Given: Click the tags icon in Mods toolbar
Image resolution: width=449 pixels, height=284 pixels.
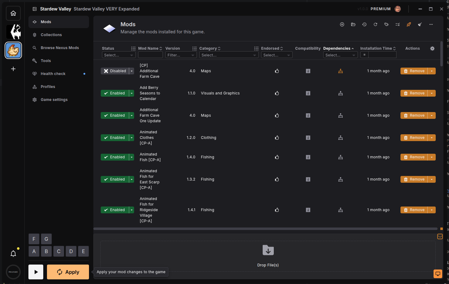Looking at the screenshot, I should point(387,24).
